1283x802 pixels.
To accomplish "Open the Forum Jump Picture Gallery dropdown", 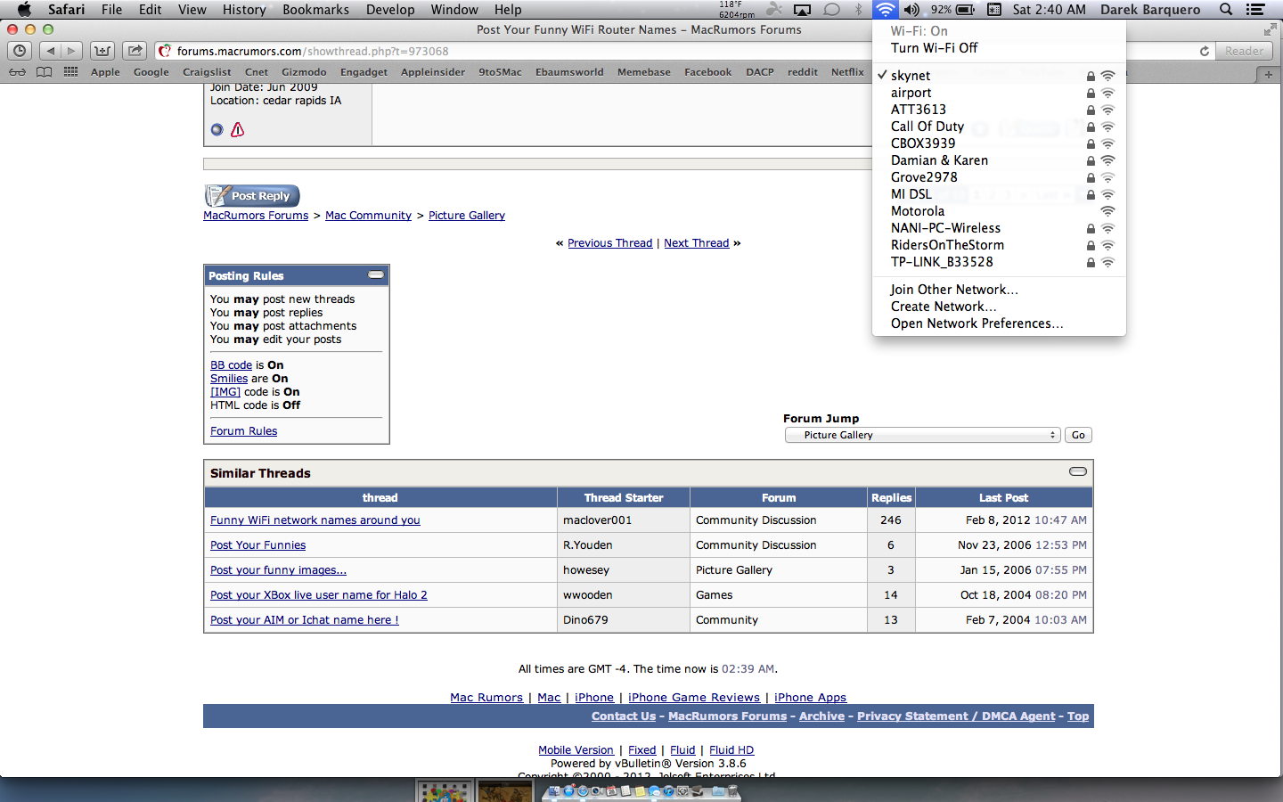I will tap(922, 435).
